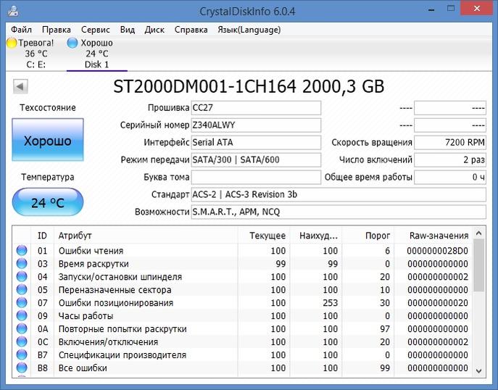Click raw value 000000000020
The width and height of the screenshot is (498, 390).
point(437,303)
